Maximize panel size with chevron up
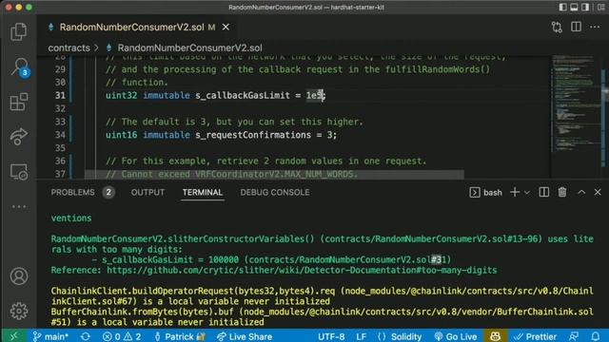Viewport: 609px width, 342px height. [x=581, y=192]
